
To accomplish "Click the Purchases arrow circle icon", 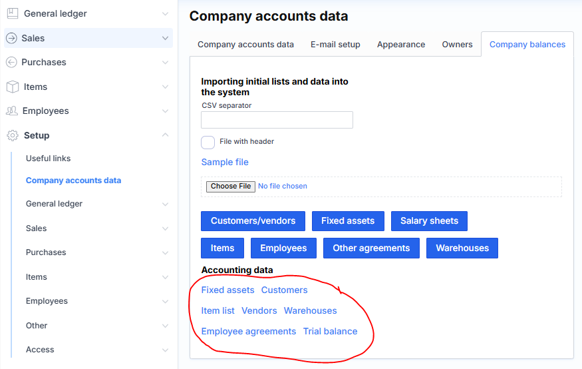I will (11, 62).
